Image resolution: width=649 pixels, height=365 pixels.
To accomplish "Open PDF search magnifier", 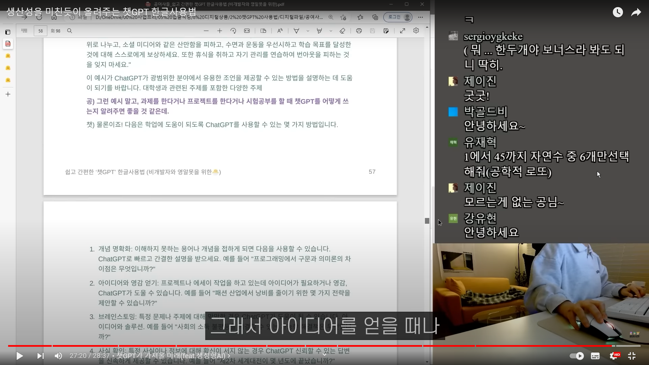I will 70,31.
